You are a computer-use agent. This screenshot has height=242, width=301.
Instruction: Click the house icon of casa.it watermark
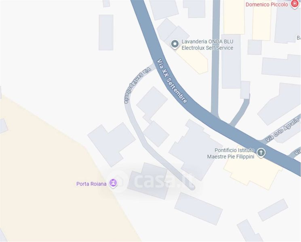click(x=118, y=181)
